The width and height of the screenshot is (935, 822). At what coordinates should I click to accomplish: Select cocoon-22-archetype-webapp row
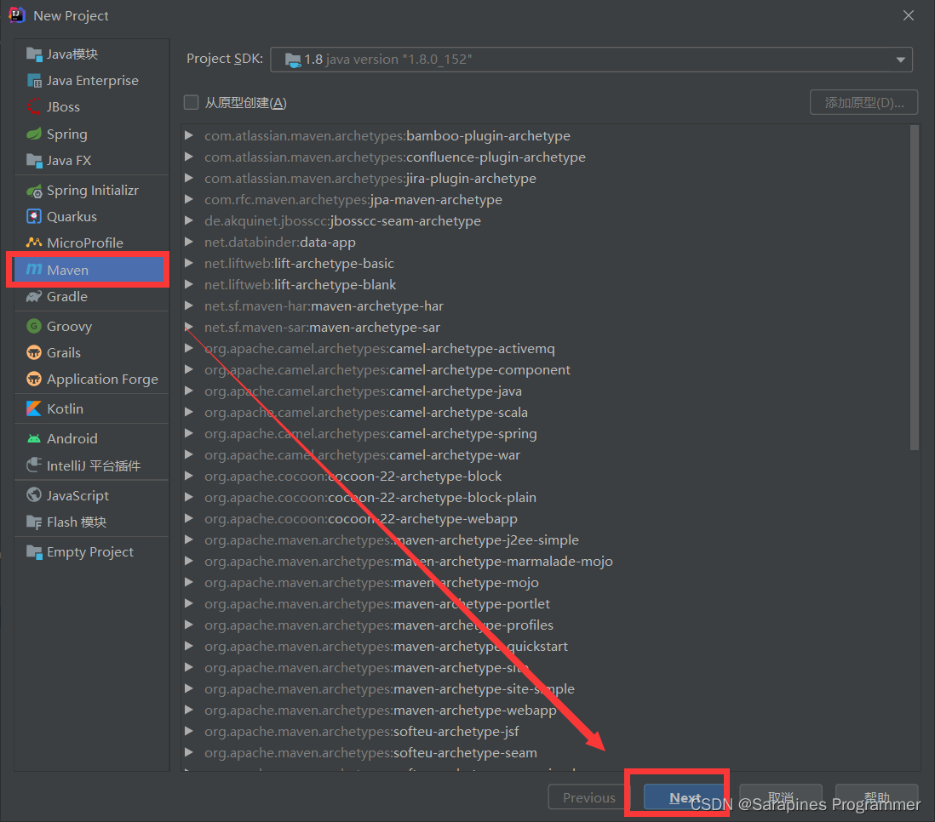[546, 518]
